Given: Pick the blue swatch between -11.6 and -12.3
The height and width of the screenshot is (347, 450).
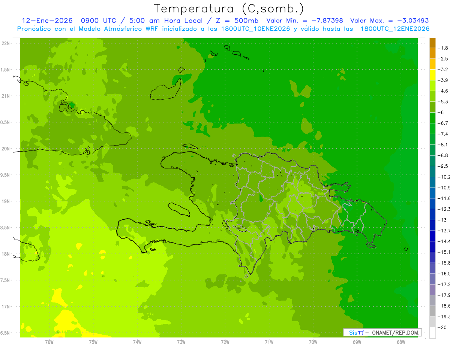Looking at the screenshot, I should pos(432,204).
